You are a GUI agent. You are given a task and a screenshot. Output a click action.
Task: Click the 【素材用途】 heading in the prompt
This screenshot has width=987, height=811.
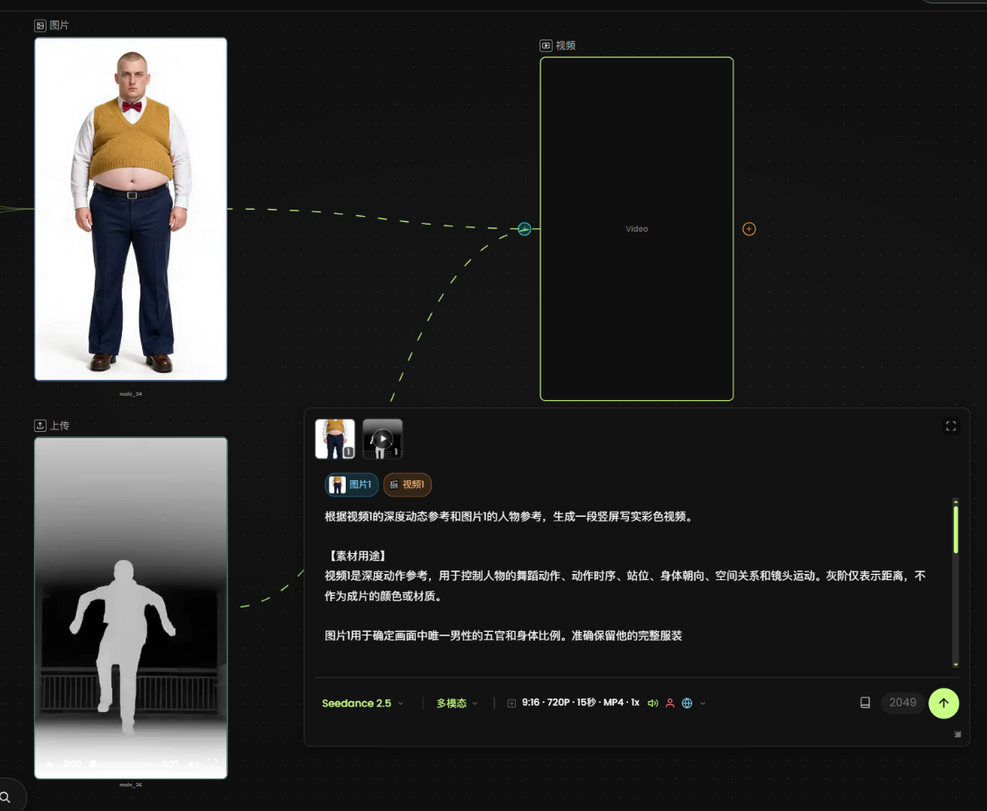click(357, 556)
